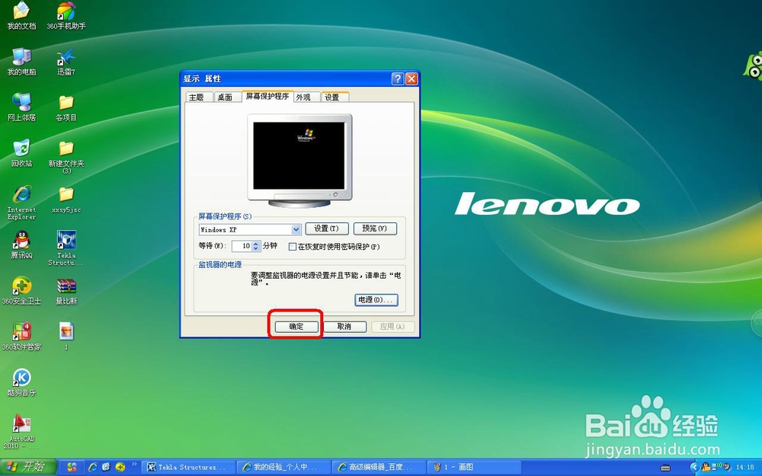Select the 回收站 recycle bin icon

point(21,152)
